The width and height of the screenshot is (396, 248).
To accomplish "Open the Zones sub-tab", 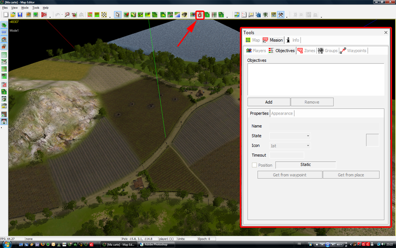I will click(306, 51).
